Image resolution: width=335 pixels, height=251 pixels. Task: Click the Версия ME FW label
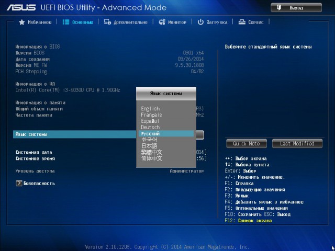(31, 65)
